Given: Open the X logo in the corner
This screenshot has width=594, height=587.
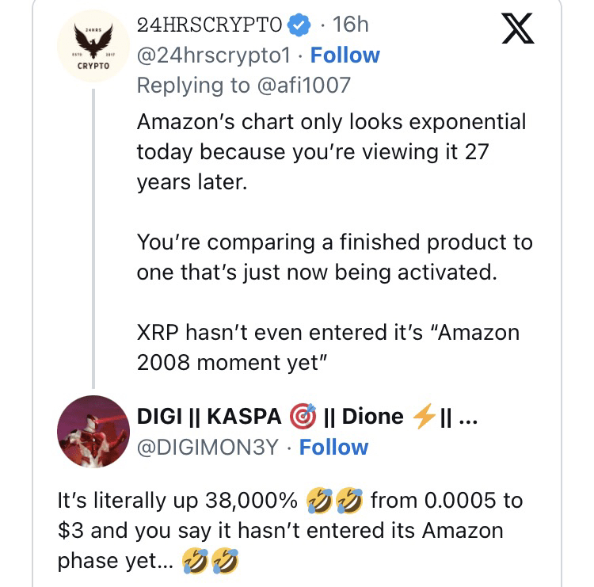Looking at the screenshot, I should coord(518,30).
